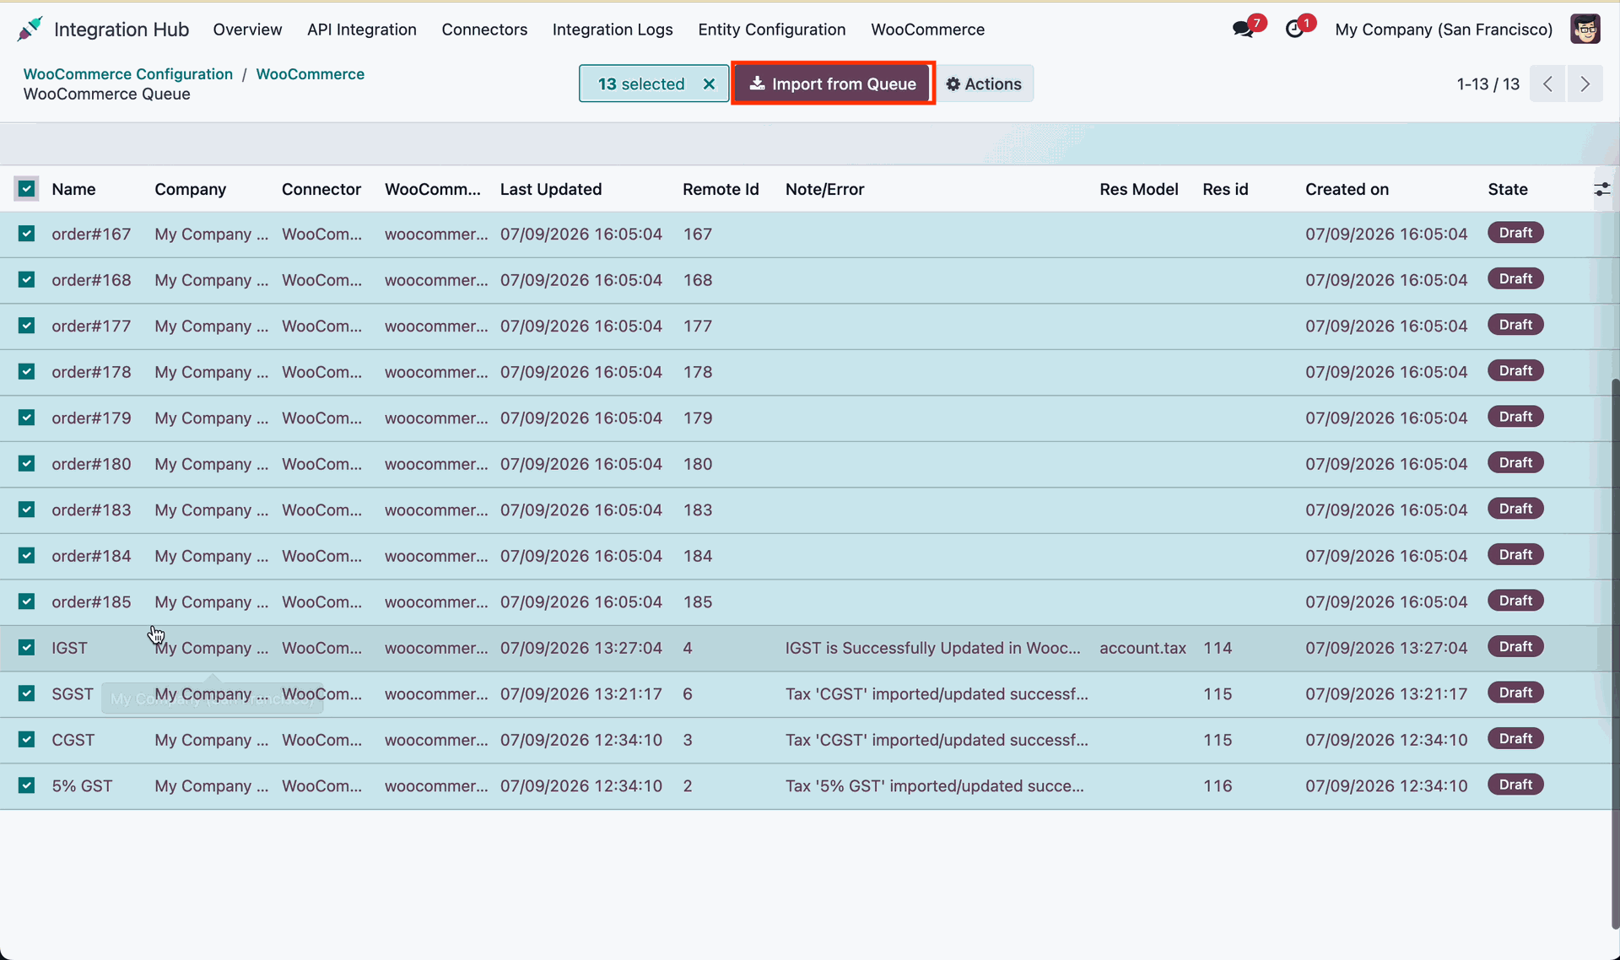Go to WooCommerce breadcrumb link
1620x960 pixels.
pyautogui.click(x=310, y=73)
